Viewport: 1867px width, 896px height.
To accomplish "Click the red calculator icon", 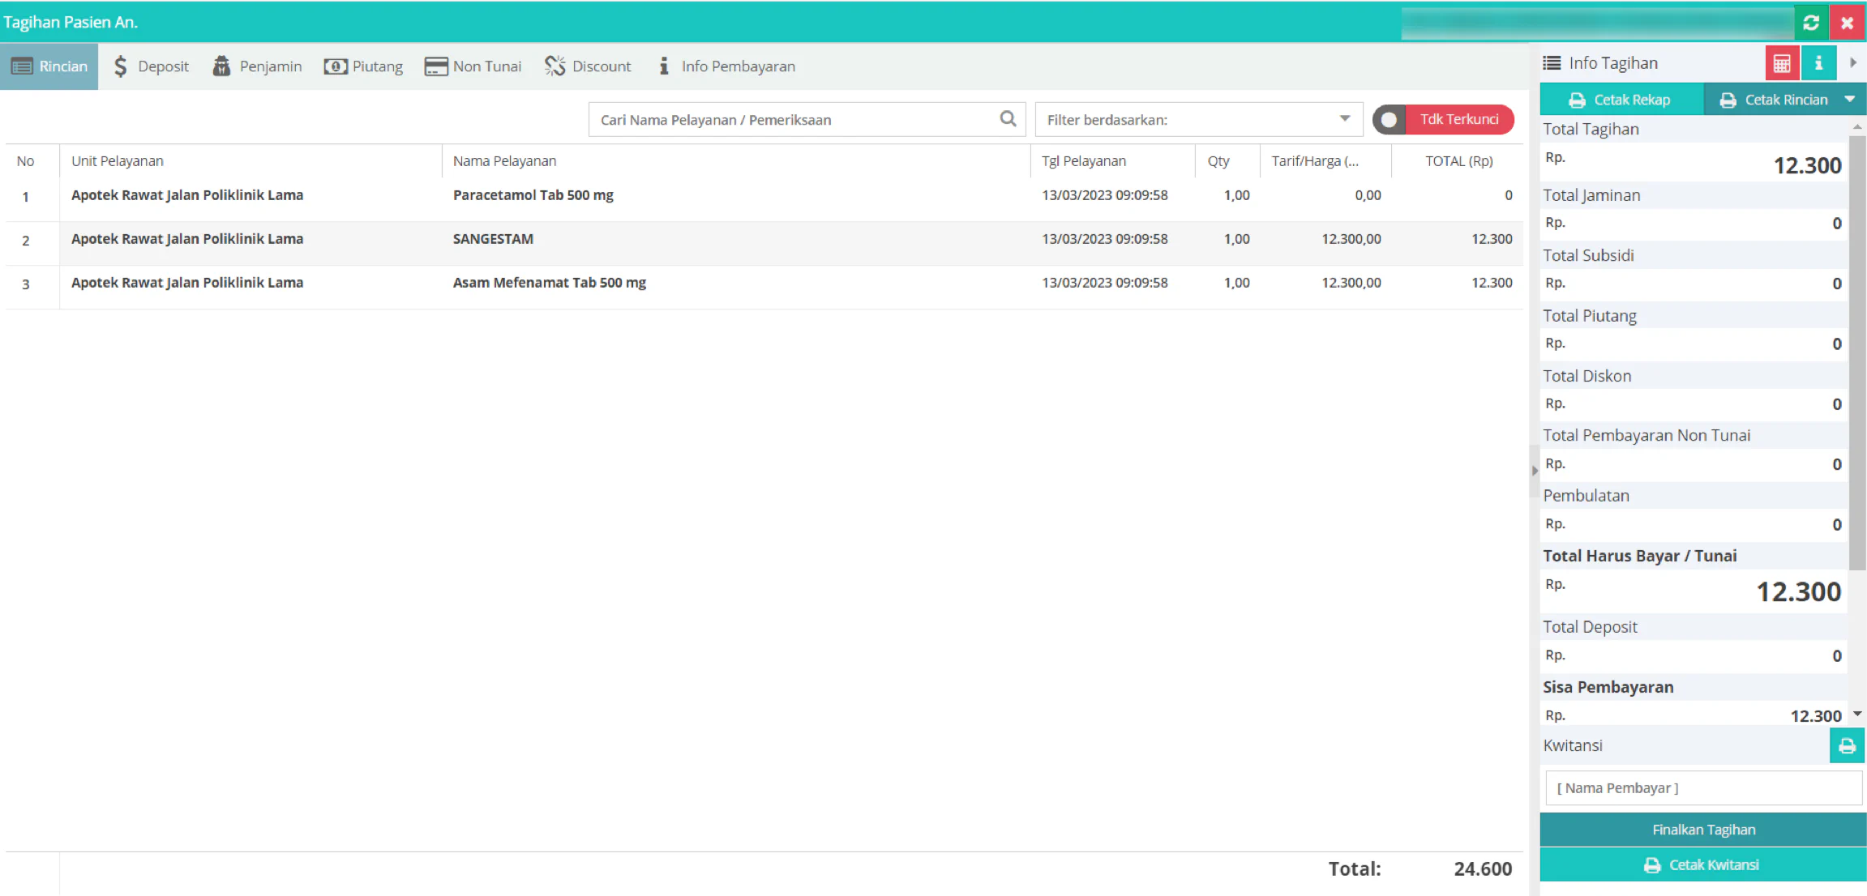I will coord(1782,63).
